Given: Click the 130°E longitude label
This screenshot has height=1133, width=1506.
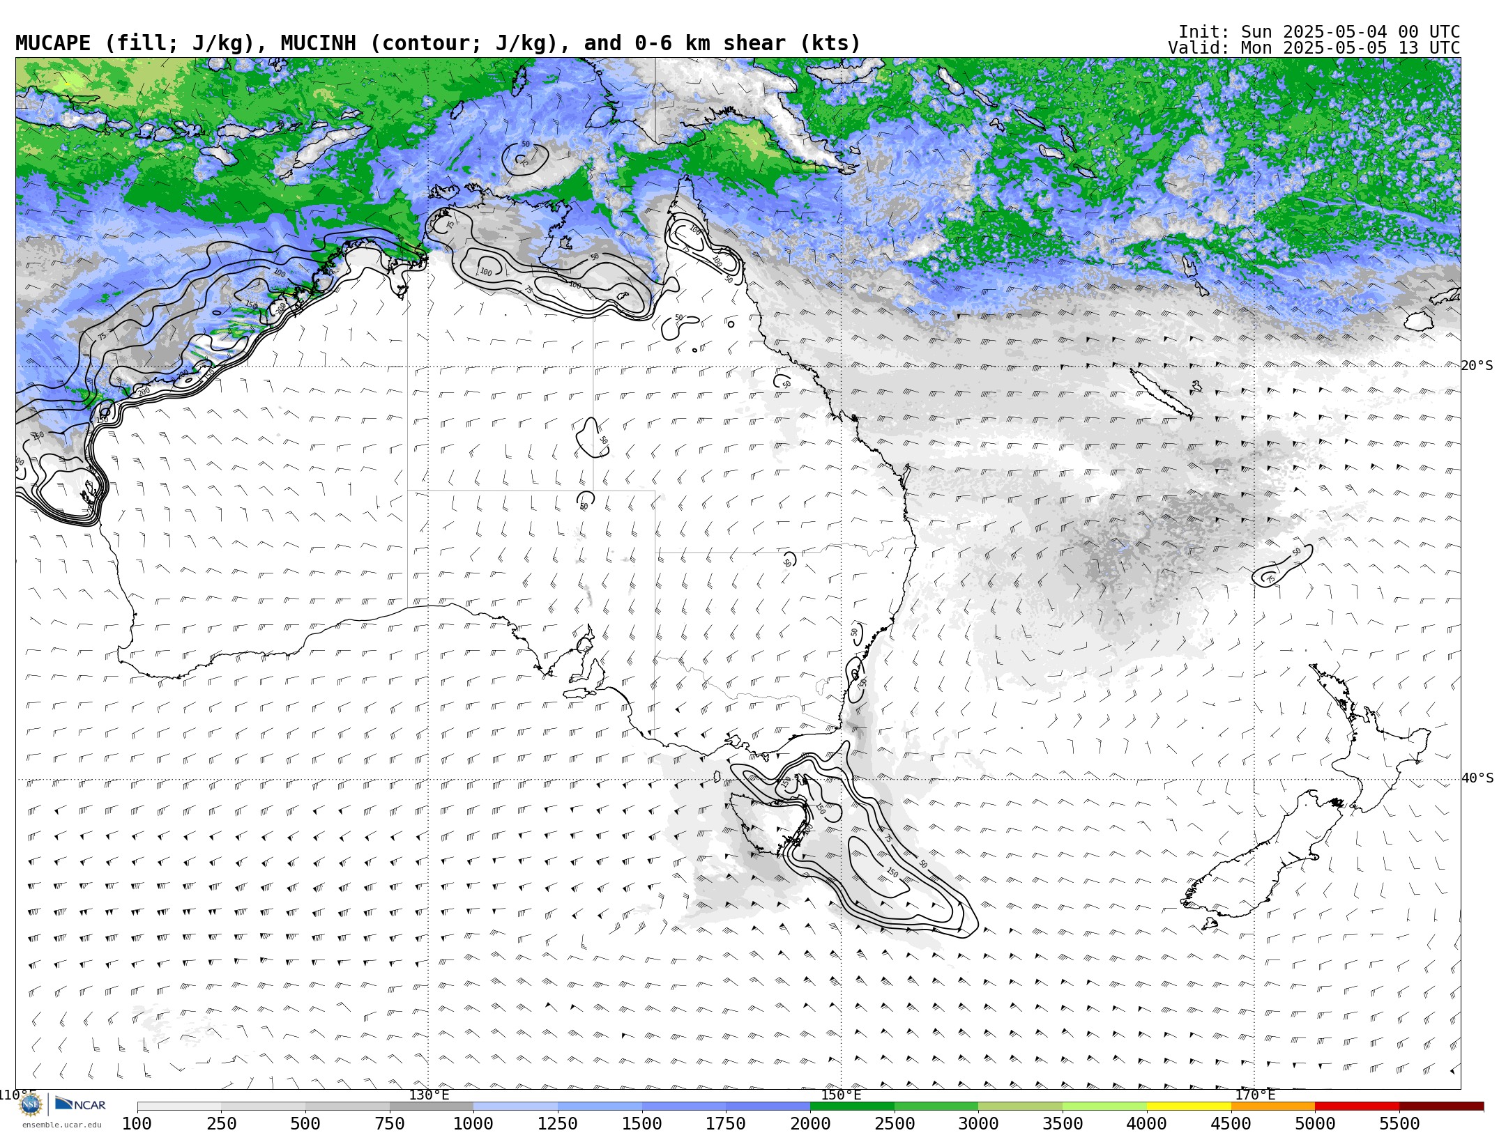Looking at the screenshot, I should click(429, 1095).
